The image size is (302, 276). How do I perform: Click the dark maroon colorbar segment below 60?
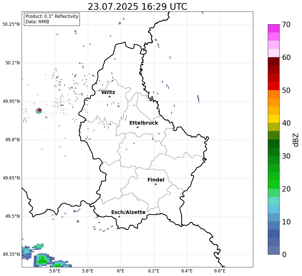pos(274,61)
